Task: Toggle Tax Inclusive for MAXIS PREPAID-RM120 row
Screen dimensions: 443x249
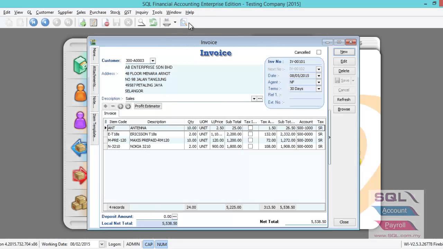Action: pyautogui.click(x=250, y=140)
